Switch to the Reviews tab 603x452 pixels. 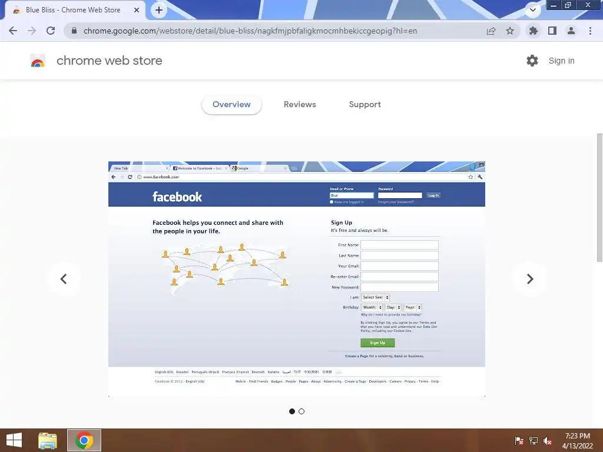[x=300, y=105]
